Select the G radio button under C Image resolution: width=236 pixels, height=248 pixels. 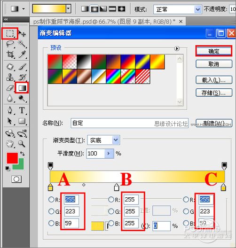[x=186, y=211]
